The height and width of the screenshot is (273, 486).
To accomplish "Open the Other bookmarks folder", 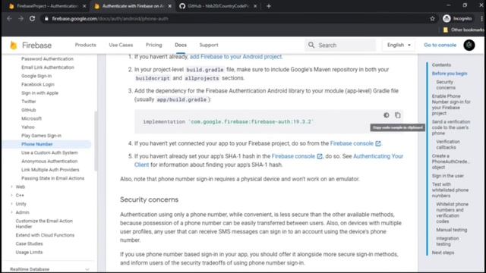I will (463, 30).
